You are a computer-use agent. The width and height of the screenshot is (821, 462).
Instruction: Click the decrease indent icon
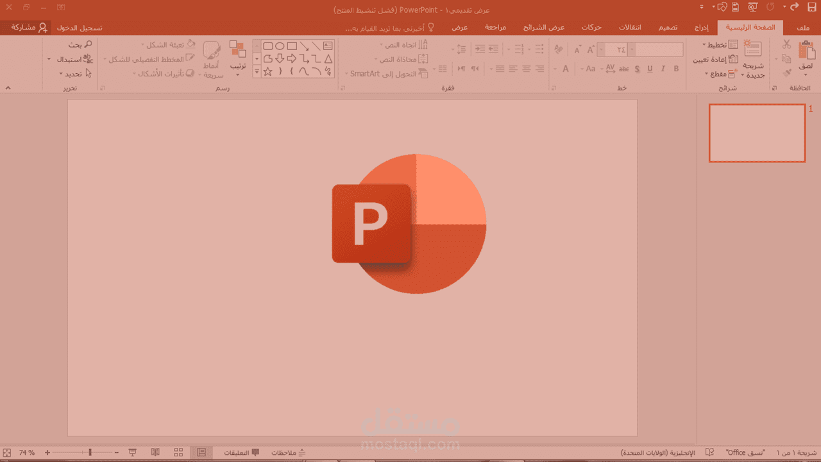pos(493,49)
